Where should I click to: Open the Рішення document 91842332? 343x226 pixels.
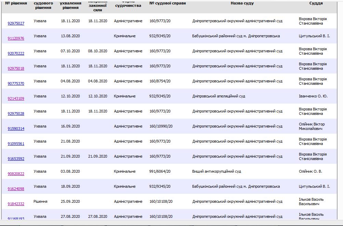click(x=16, y=204)
